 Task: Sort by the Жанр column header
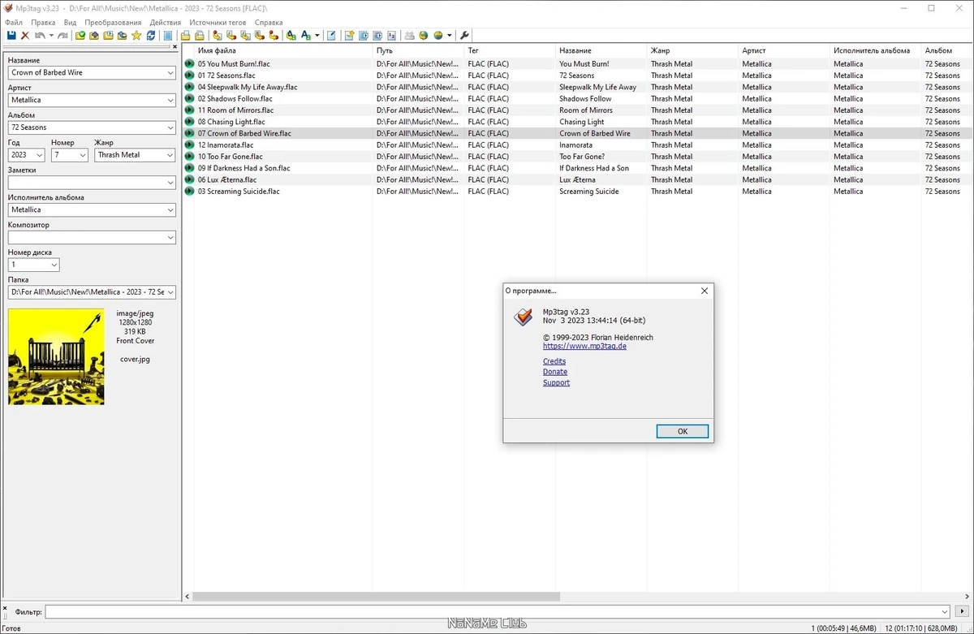pos(660,50)
